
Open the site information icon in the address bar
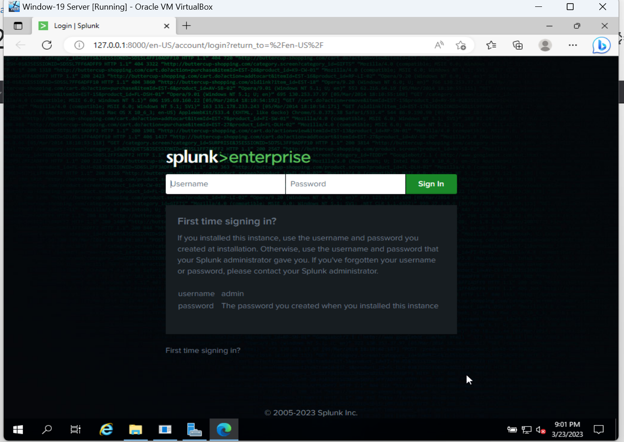coord(79,45)
